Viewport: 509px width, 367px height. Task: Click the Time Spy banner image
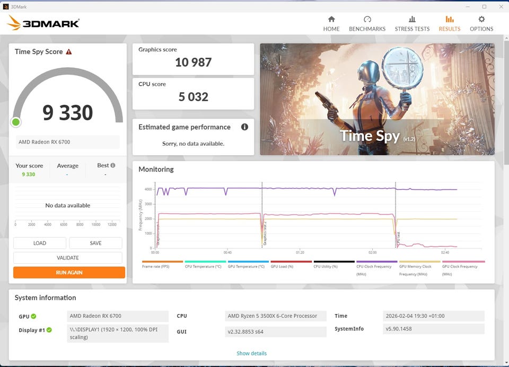click(377, 99)
